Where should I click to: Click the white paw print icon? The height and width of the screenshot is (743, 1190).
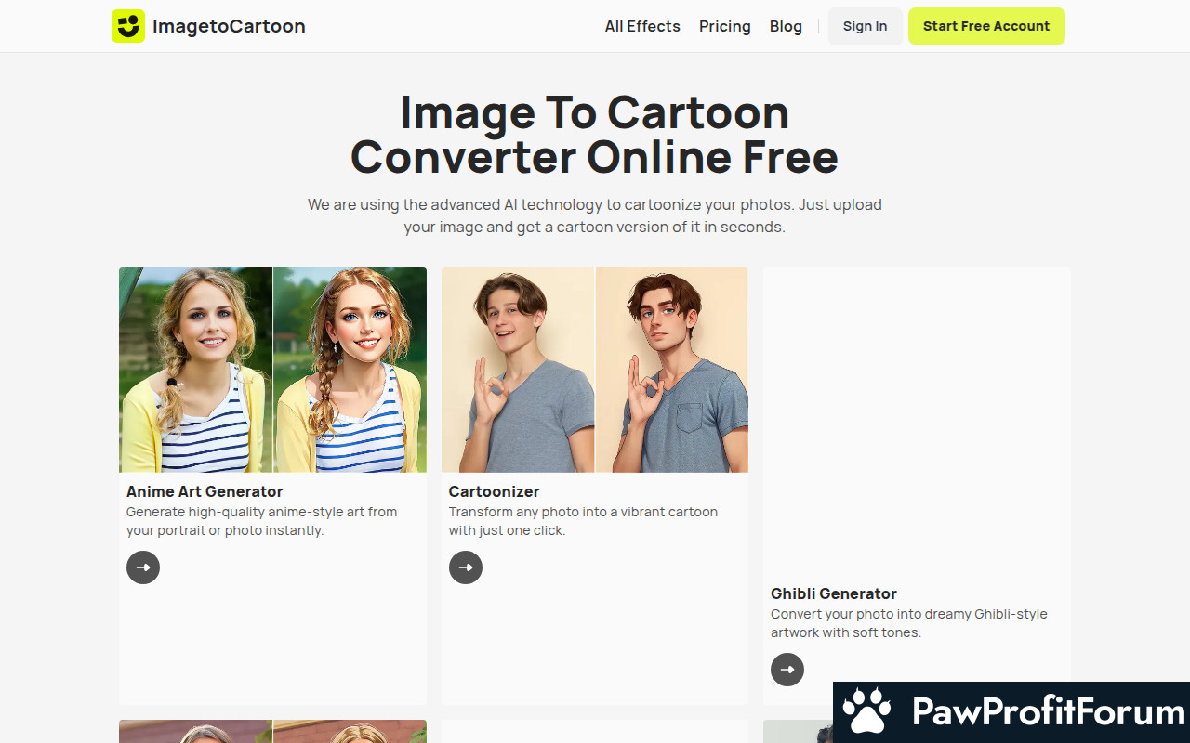[x=866, y=712]
